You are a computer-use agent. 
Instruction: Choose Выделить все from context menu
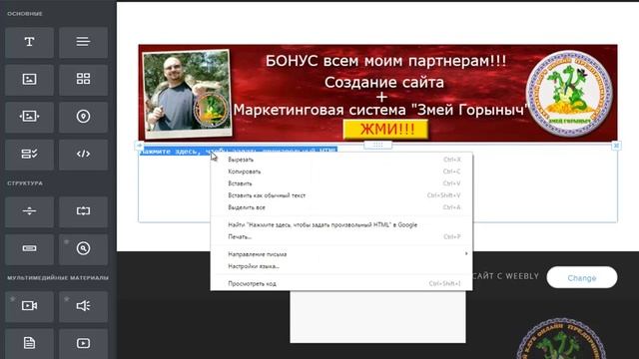pyautogui.click(x=341, y=207)
